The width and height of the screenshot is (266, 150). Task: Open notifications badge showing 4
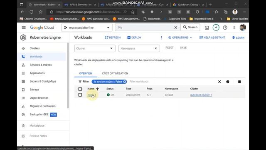click(x=216, y=27)
